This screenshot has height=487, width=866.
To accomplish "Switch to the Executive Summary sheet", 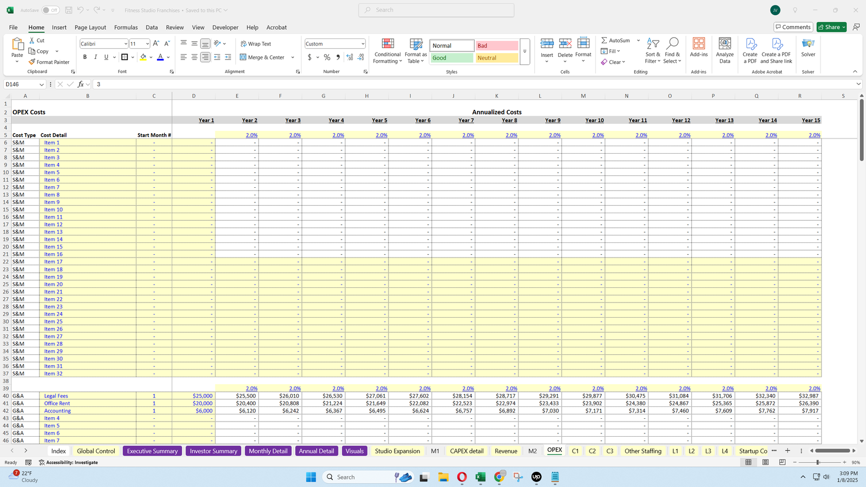I will pos(152,451).
